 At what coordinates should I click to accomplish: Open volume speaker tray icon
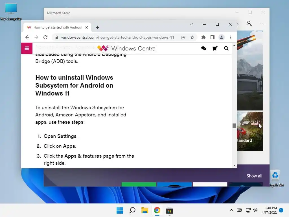click(x=255, y=210)
